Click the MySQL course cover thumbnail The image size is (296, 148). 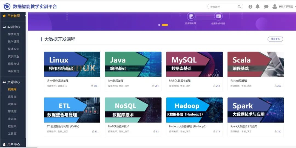[194, 64]
